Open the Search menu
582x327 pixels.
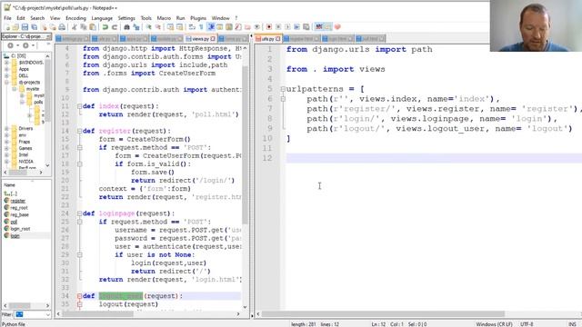tap(37, 18)
